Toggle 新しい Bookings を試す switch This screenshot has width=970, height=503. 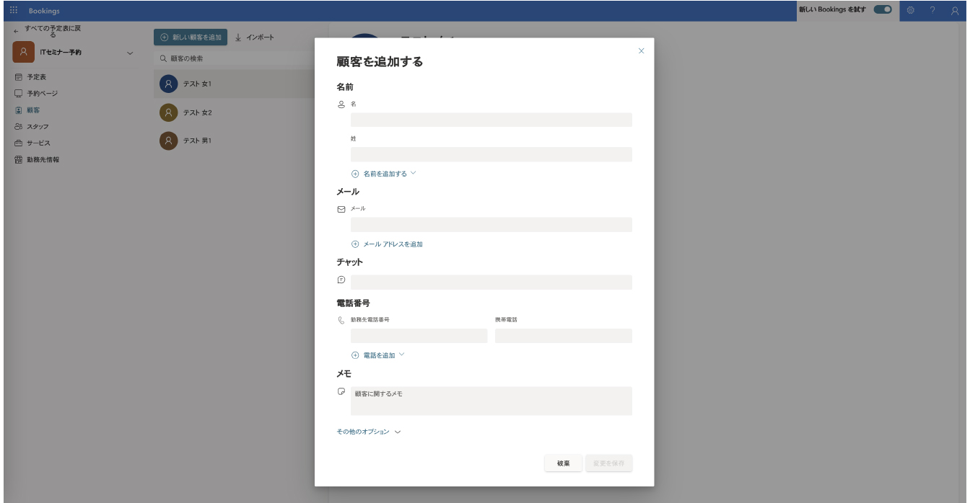883,10
